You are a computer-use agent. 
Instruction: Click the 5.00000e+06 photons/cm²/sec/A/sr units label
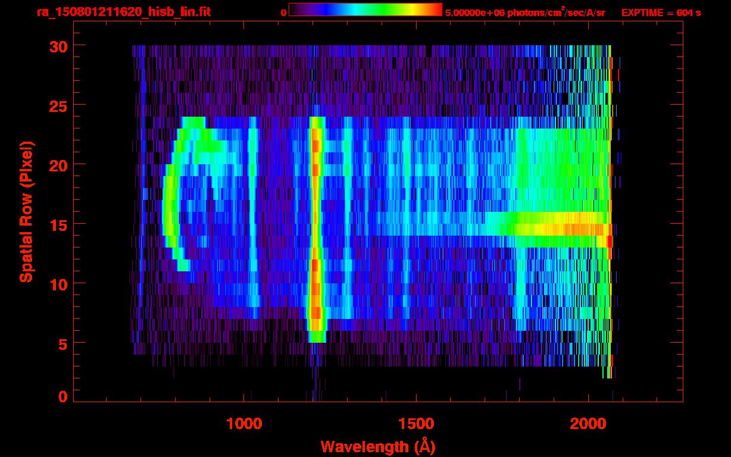coord(525,12)
